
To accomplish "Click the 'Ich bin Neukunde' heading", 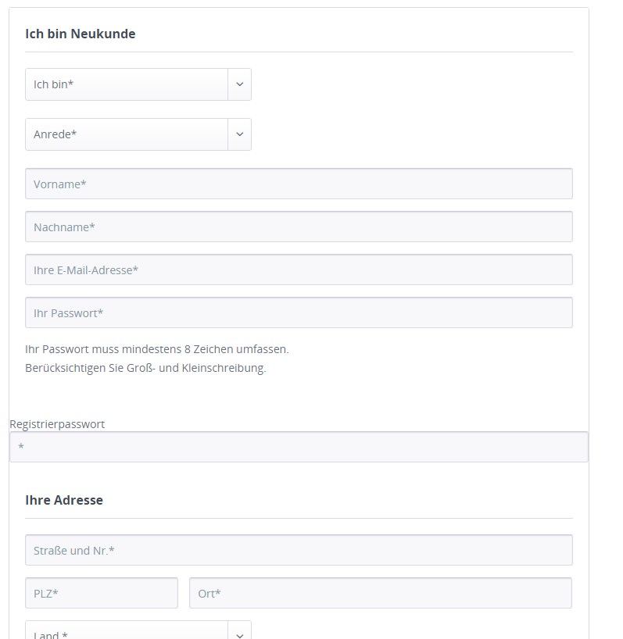I will click(81, 34).
